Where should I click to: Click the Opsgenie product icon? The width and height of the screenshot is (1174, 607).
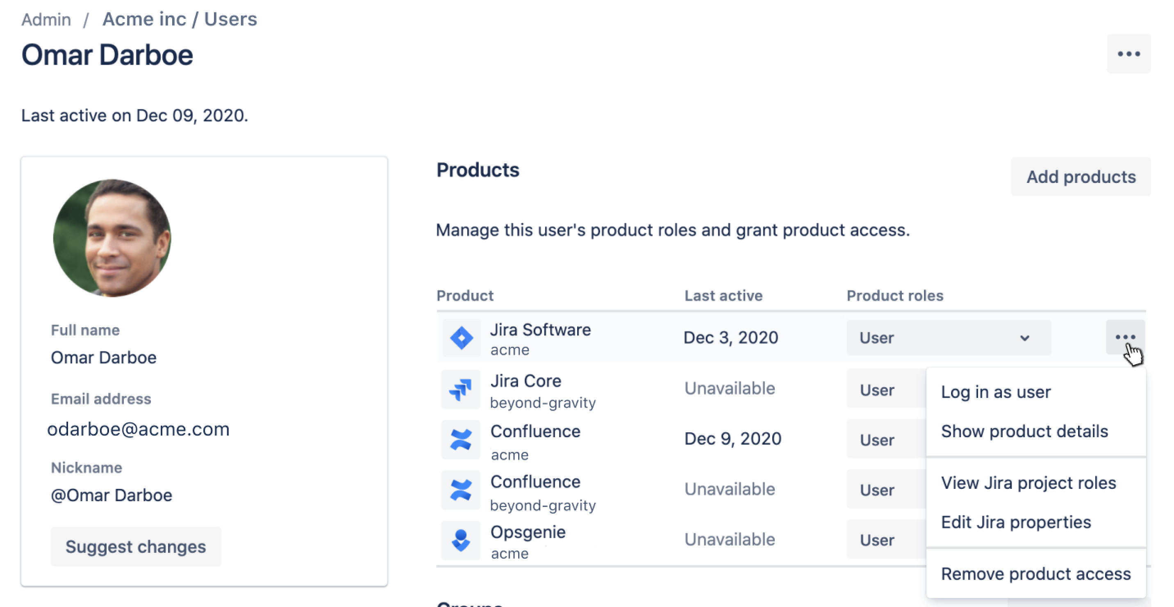461,540
